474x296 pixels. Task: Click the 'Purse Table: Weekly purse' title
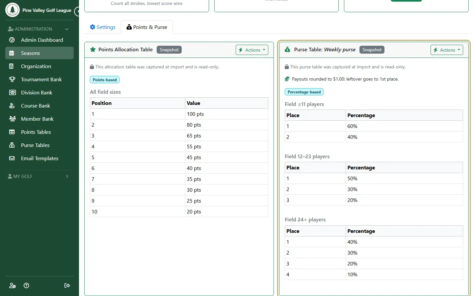325,49
